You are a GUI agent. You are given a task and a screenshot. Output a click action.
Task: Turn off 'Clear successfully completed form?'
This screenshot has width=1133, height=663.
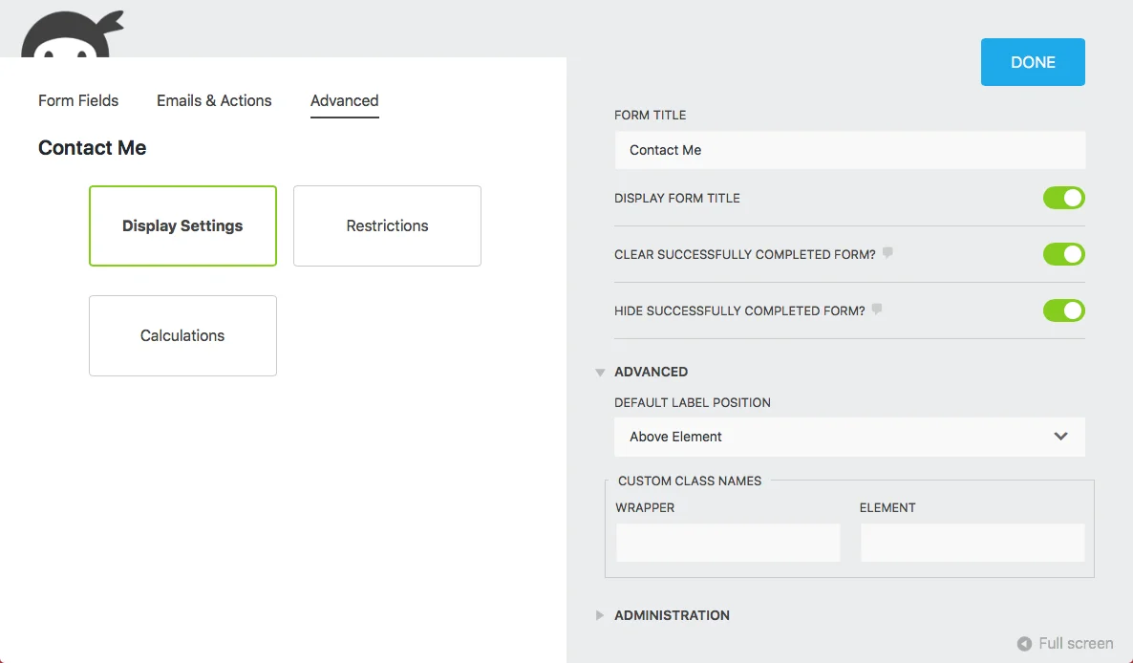[x=1063, y=254]
